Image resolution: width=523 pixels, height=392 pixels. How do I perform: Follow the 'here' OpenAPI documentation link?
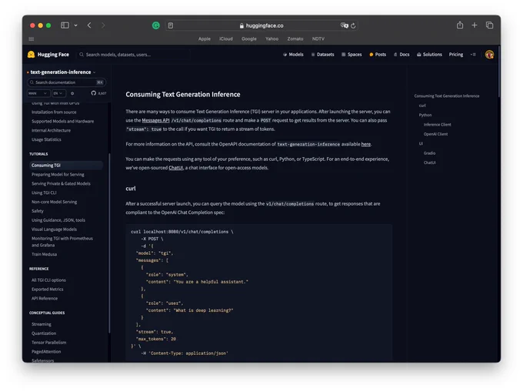coord(366,144)
